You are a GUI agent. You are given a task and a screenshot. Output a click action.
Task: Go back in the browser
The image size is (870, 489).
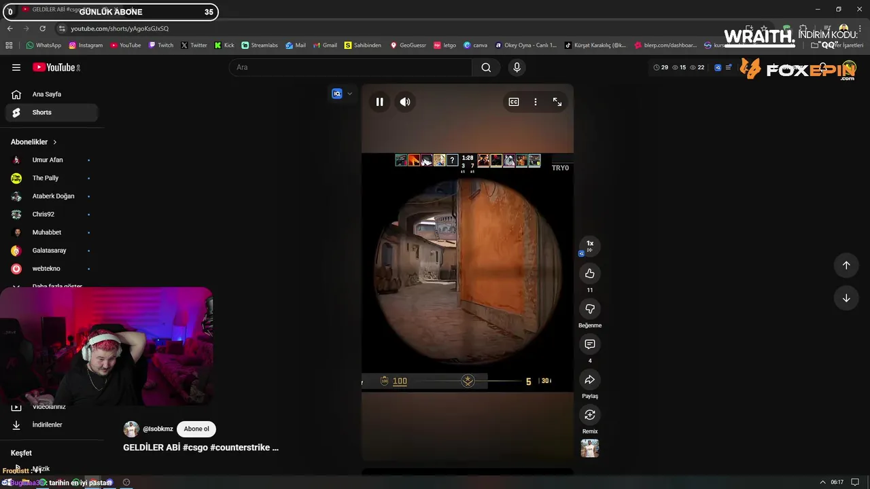coord(10,29)
